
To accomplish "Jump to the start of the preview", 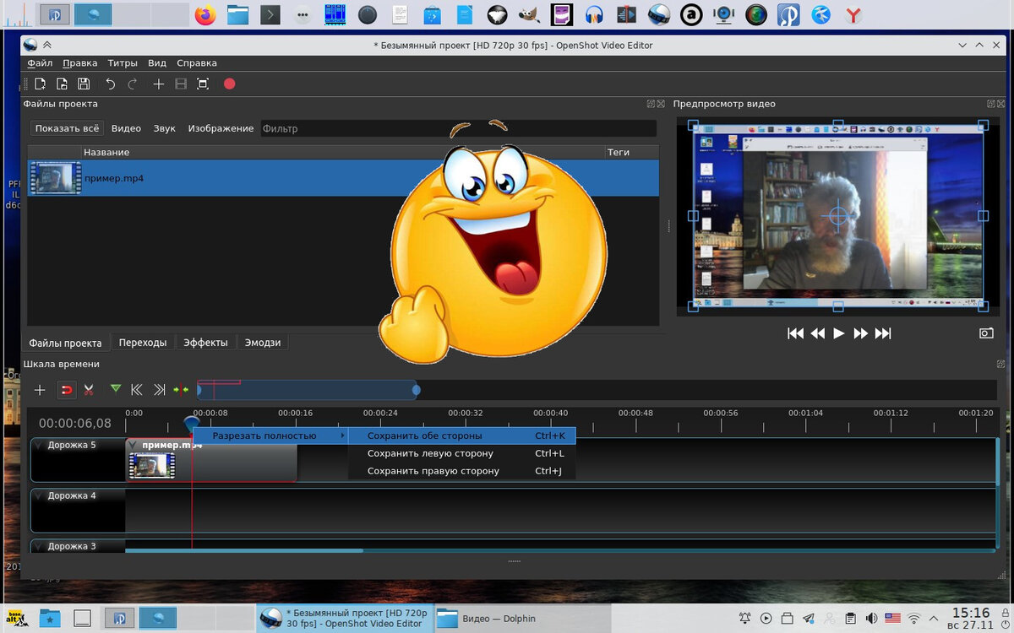I will [x=795, y=333].
